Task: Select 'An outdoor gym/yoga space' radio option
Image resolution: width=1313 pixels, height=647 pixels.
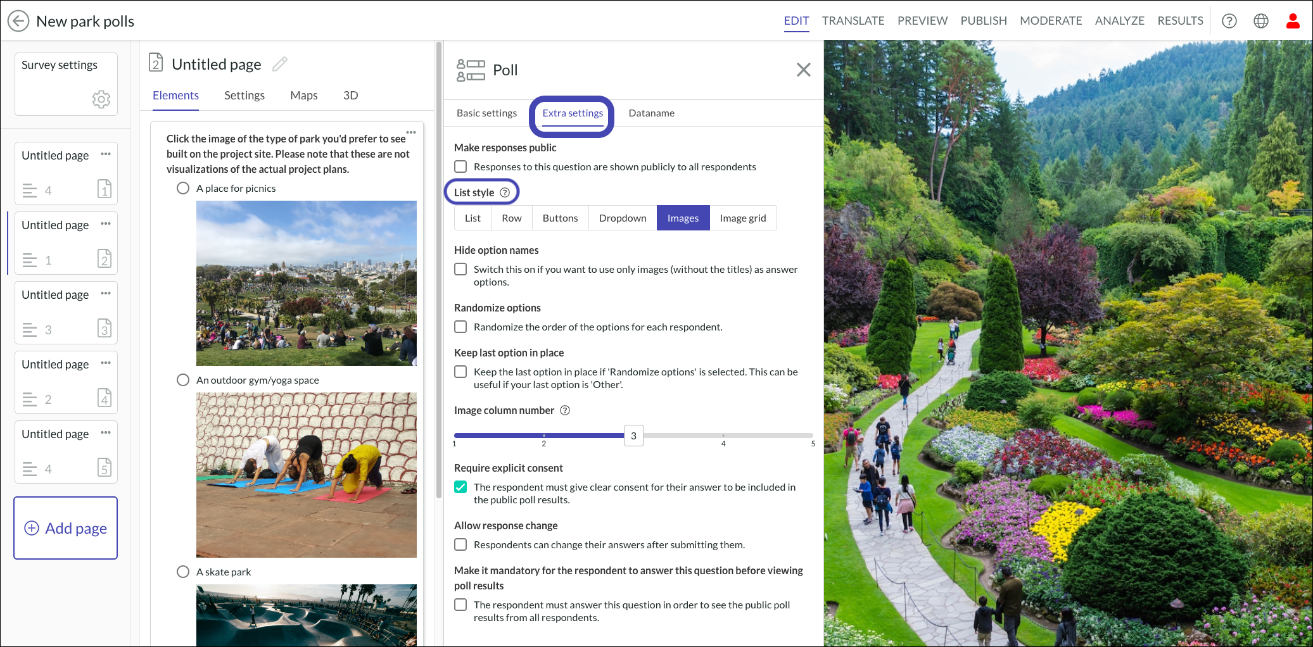Action: [183, 380]
